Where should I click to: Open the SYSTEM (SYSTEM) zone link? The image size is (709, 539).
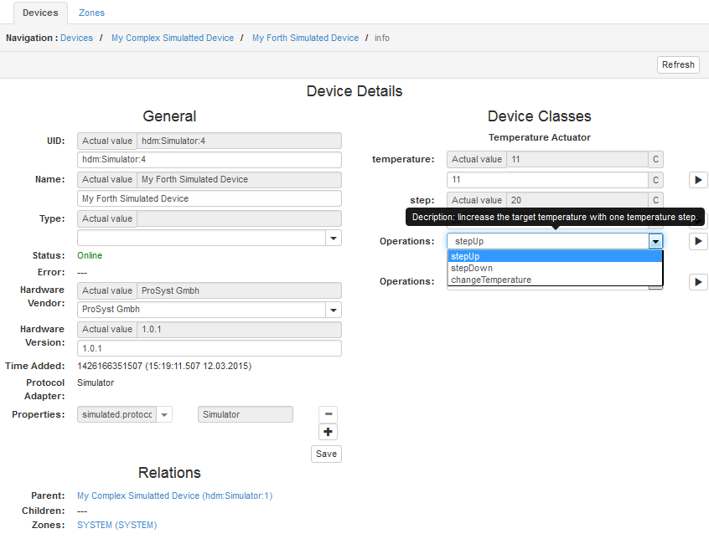116,525
